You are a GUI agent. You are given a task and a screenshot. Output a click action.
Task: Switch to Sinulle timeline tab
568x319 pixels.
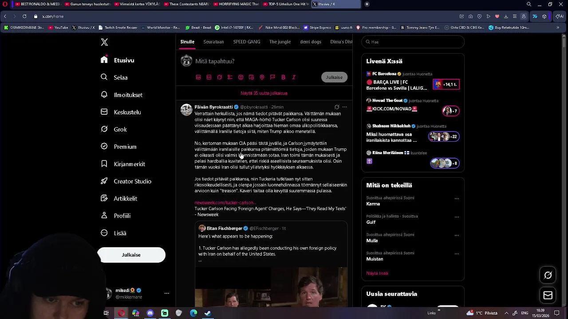[187, 42]
